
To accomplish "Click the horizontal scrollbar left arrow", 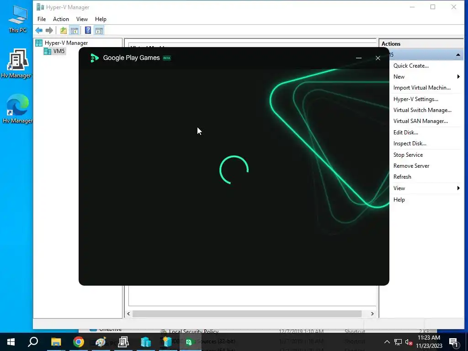I will coord(128,314).
